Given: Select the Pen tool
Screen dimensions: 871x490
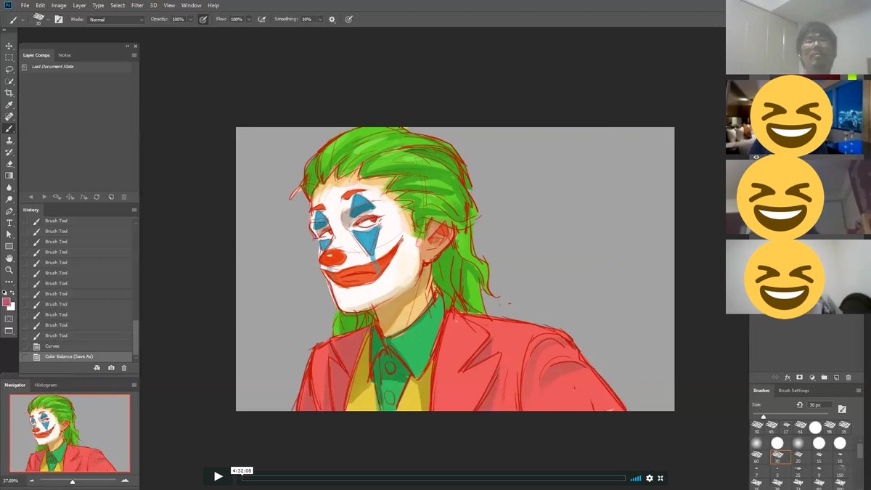Looking at the screenshot, I should coord(9,211).
